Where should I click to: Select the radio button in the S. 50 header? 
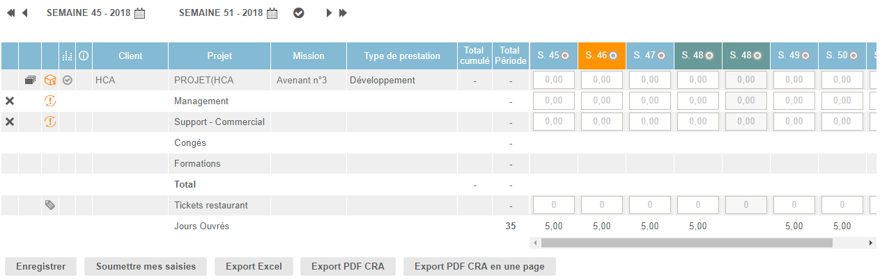pyautogui.click(x=853, y=56)
